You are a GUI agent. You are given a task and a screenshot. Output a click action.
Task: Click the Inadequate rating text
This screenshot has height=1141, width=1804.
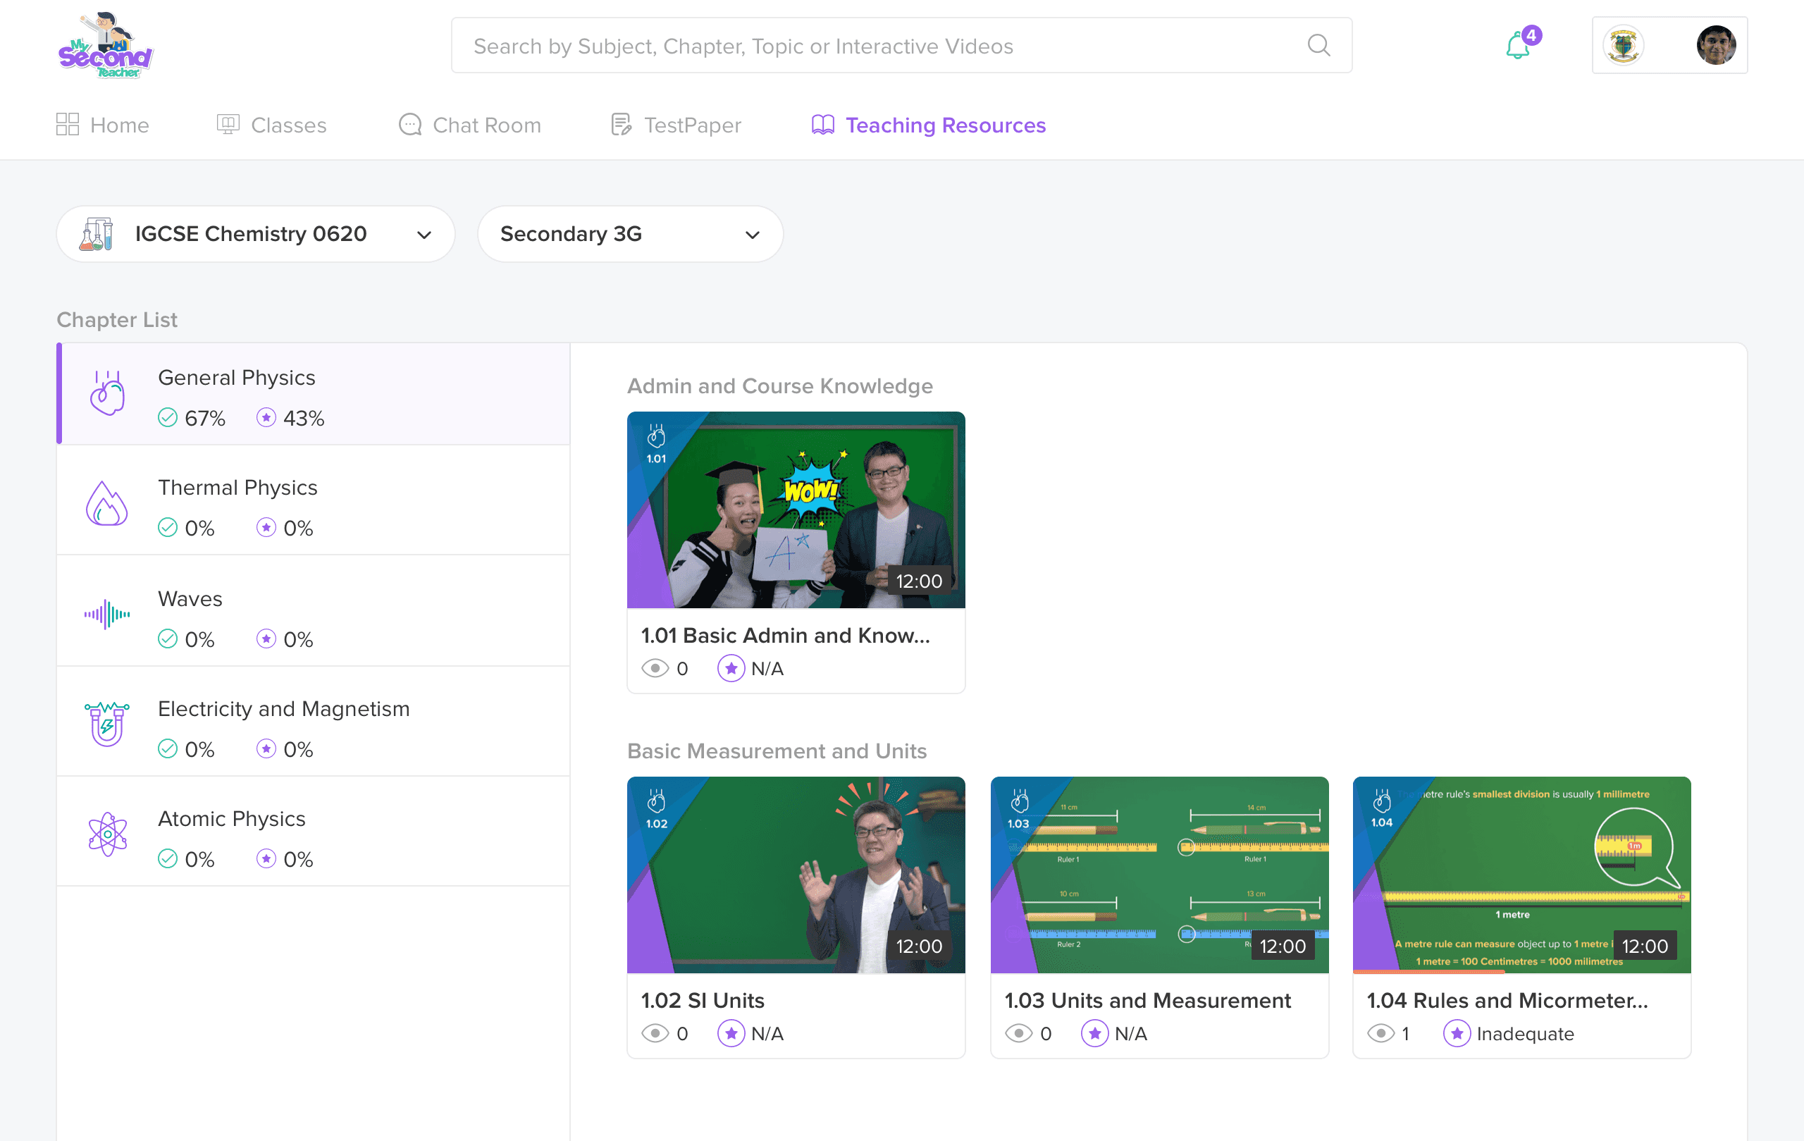(x=1526, y=1034)
